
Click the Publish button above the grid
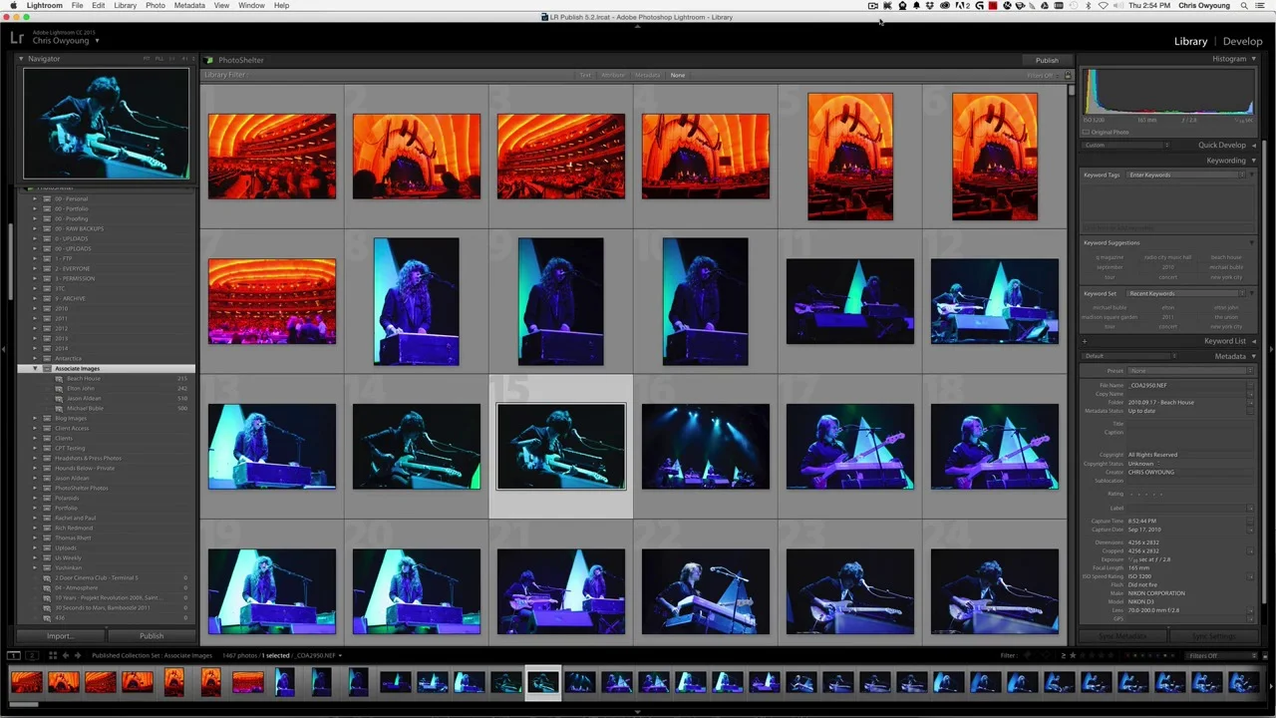pos(1046,60)
